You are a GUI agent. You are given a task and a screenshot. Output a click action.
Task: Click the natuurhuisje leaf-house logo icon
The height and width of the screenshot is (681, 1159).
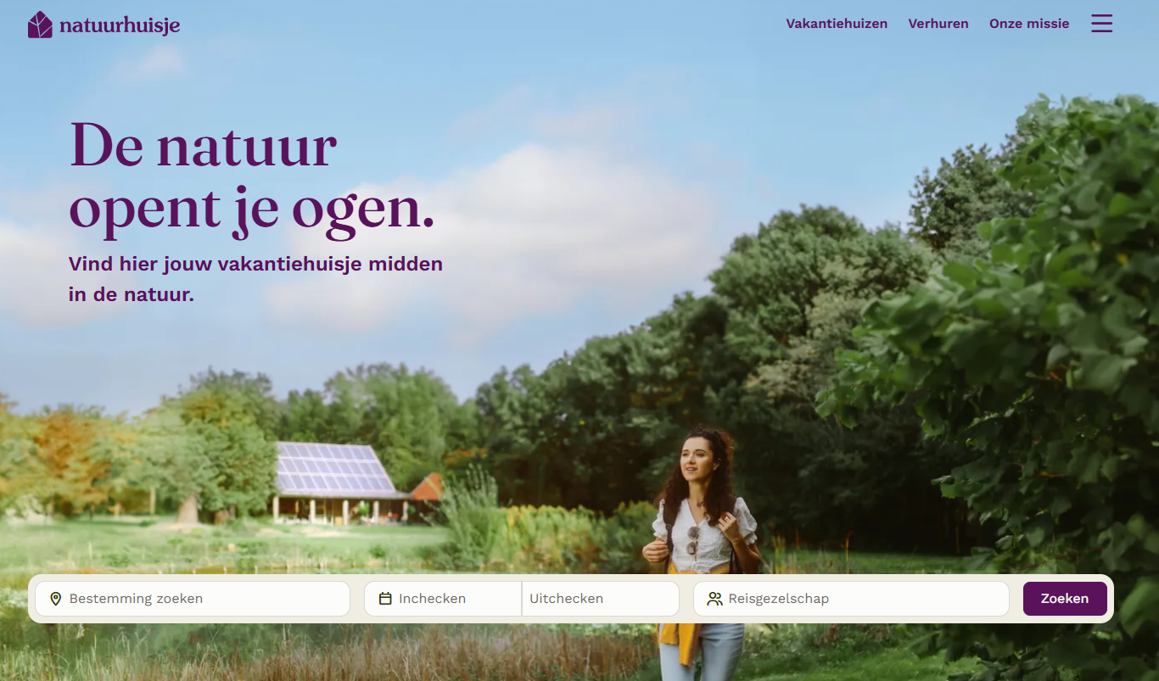[40, 25]
